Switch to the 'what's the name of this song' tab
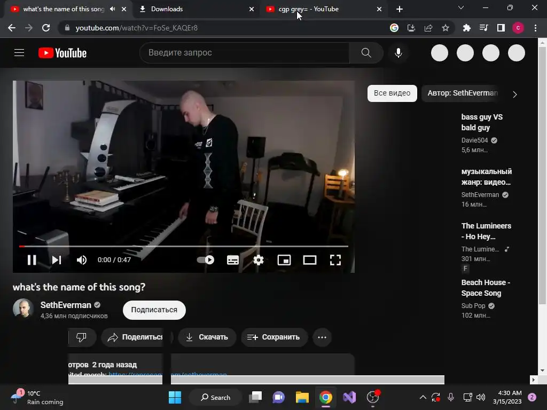The width and height of the screenshot is (547, 410). pos(63,9)
